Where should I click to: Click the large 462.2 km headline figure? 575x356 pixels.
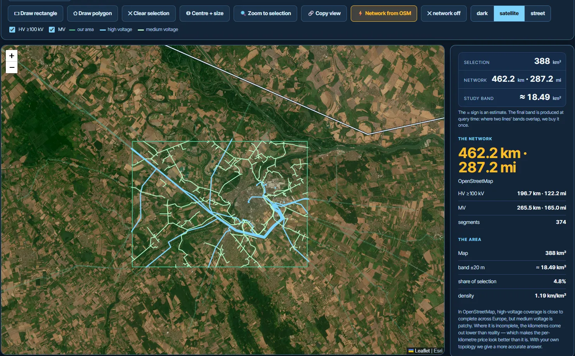point(489,153)
